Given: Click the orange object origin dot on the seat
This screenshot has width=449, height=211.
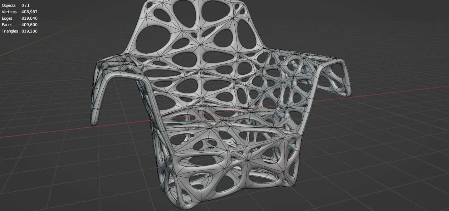Looking at the screenshot, I should tap(219, 121).
